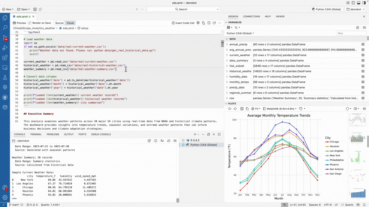Viewport: 369px width, 207px height.
Task: Restart the console session using the restart icon
Action: (x=149, y=141)
